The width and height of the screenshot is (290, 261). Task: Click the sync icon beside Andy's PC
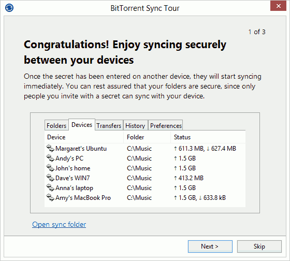(50, 158)
